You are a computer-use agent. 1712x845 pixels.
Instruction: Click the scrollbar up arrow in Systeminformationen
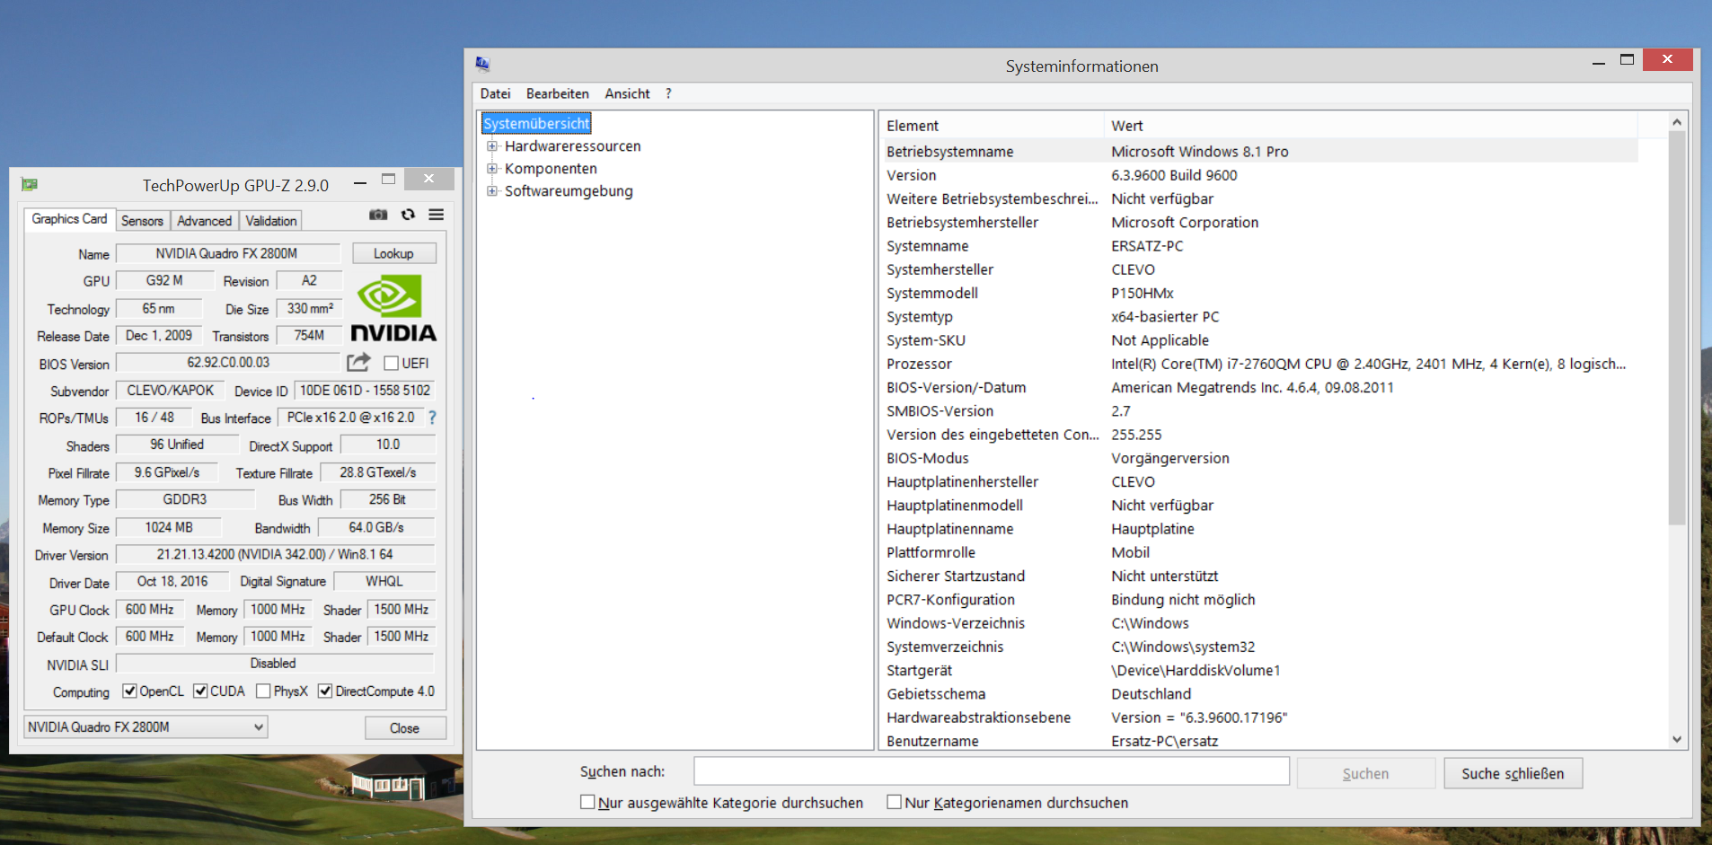pyautogui.click(x=1676, y=121)
